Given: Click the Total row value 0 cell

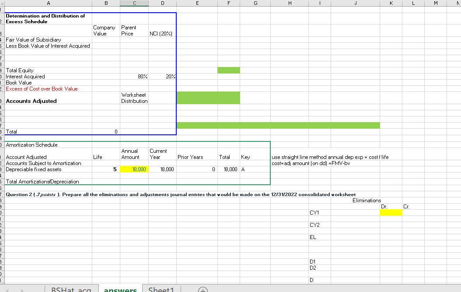Looking at the screenshot, I should (x=106, y=132).
